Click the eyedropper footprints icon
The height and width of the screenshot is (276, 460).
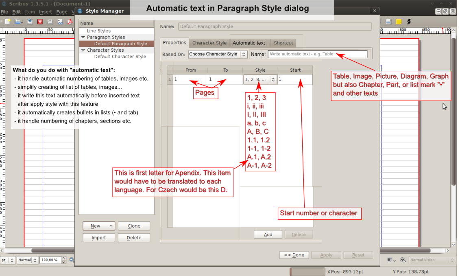[x=409, y=22]
